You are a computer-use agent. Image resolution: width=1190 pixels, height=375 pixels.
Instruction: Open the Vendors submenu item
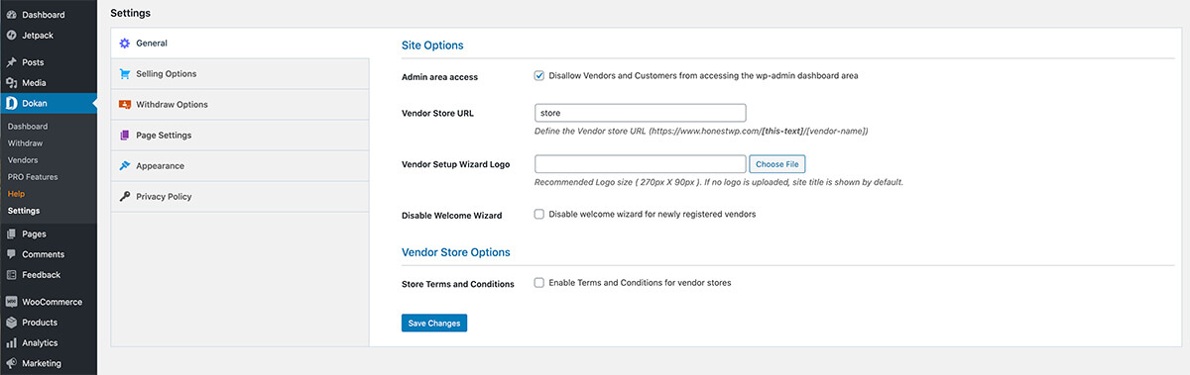pyautogui.click(x=23, y=159)
